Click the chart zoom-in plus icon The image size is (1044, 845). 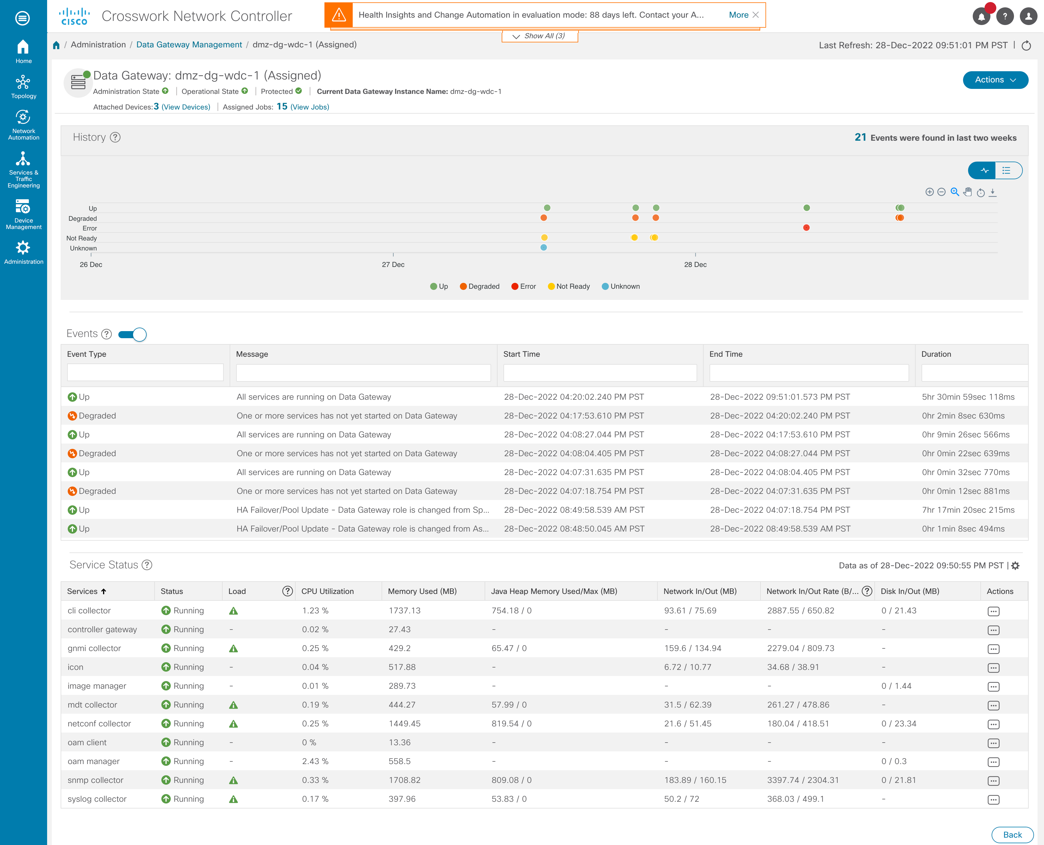[x=929, y=192]
